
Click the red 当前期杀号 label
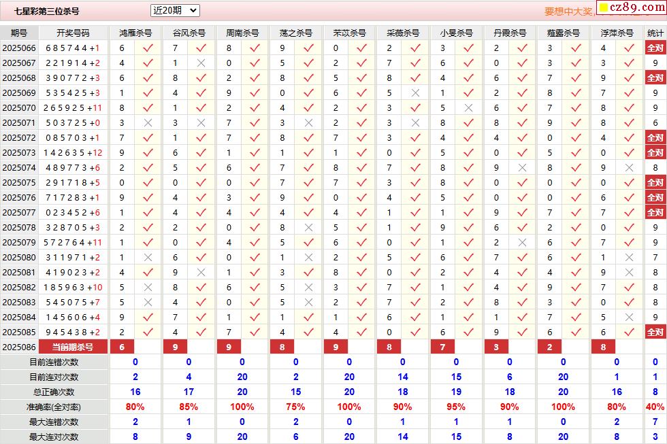tap(73, 347)
